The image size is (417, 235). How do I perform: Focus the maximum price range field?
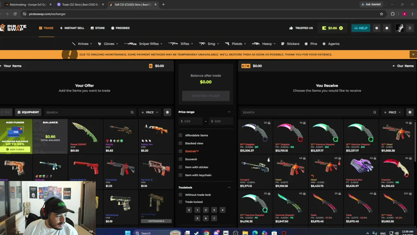(x=221, y=121)
